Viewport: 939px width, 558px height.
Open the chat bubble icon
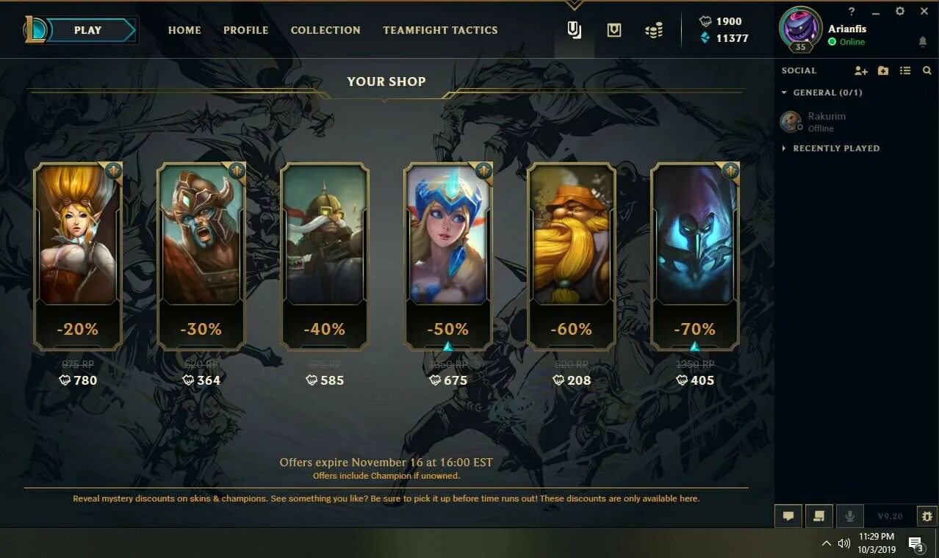pyautogui.click(x=788, y=516)
